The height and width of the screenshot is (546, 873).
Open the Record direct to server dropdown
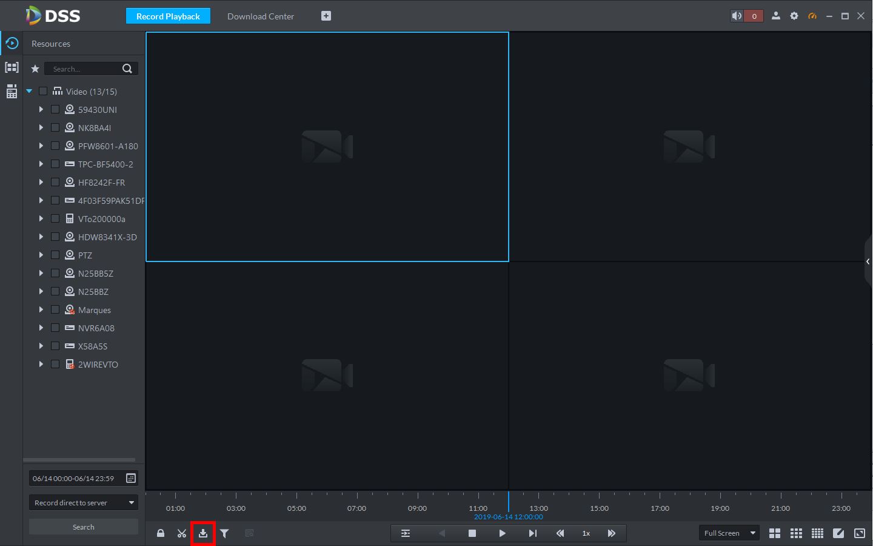coord(84,502)
